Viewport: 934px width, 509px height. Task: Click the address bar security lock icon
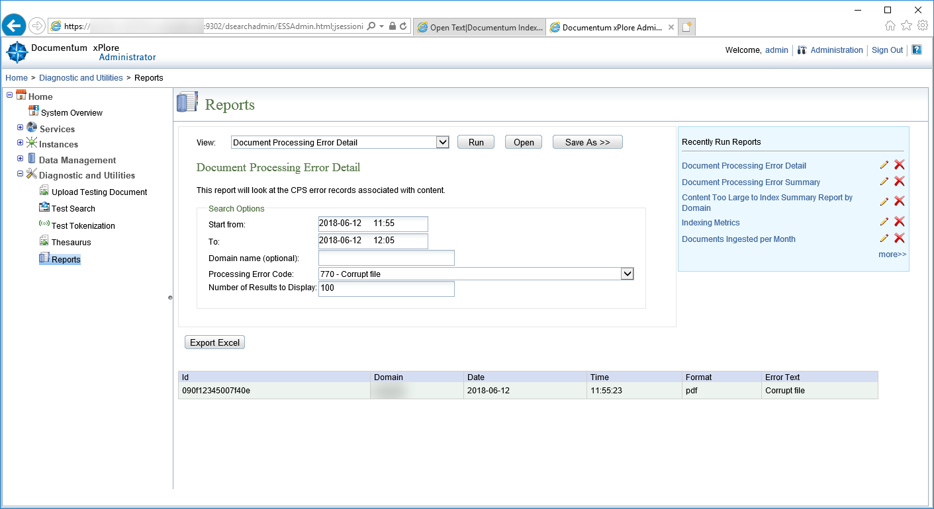point(393,26)
